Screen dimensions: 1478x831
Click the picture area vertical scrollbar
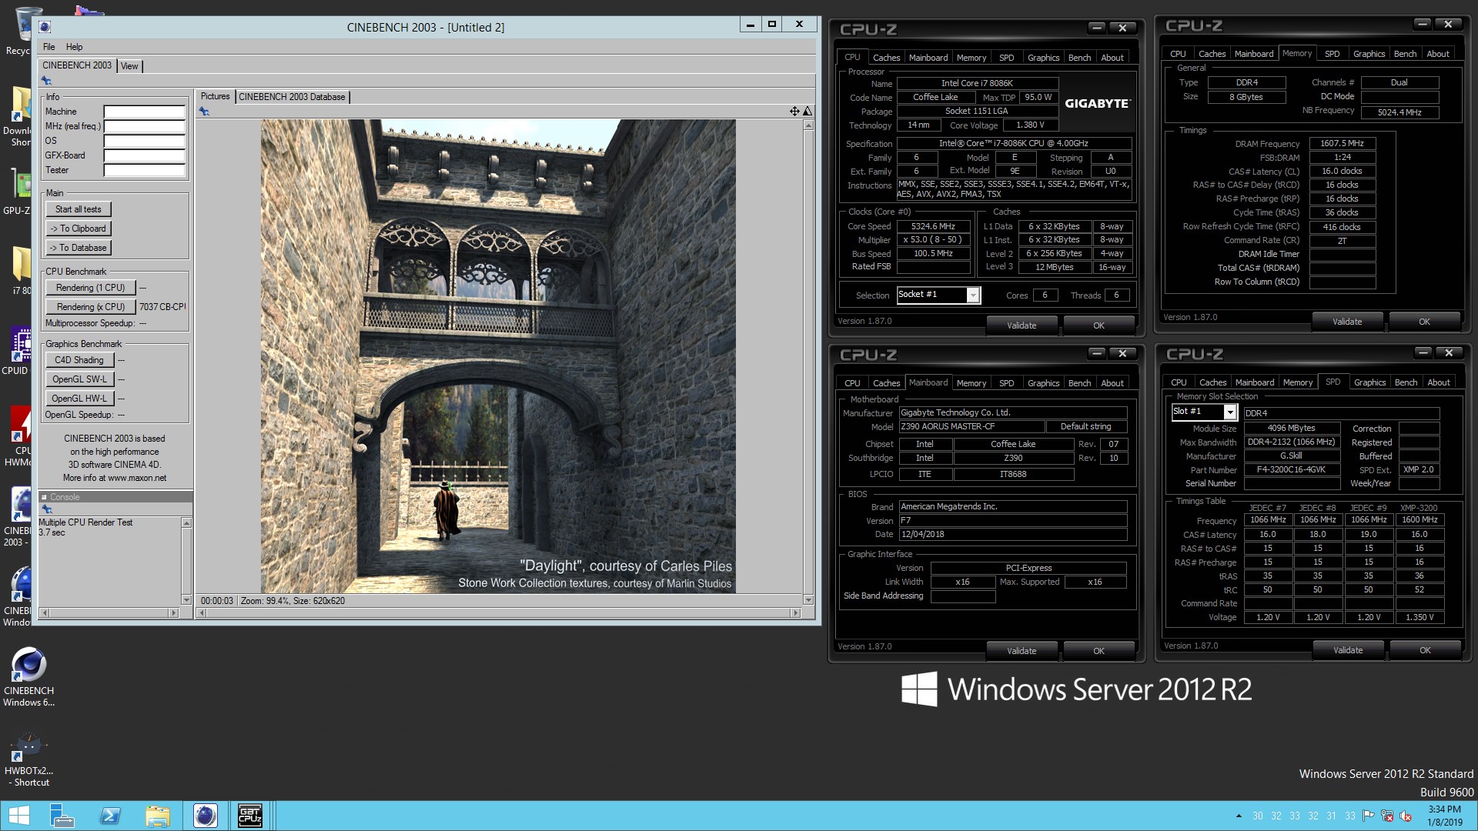click(x=808, y=362)
